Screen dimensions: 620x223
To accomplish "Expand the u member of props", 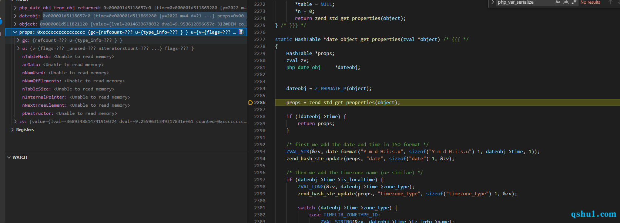I will [x=18, y=48].
